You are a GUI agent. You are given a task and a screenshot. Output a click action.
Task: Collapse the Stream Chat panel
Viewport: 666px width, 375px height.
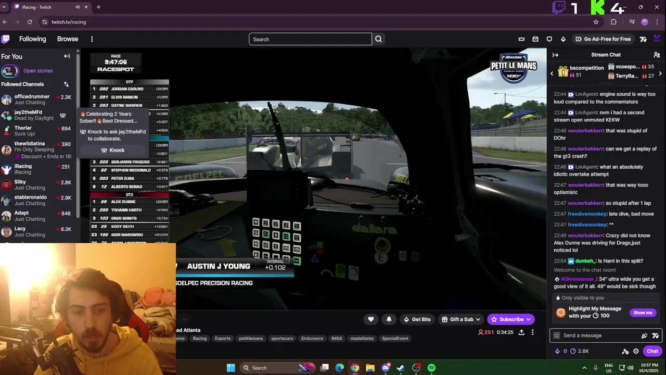pos(555,55)
